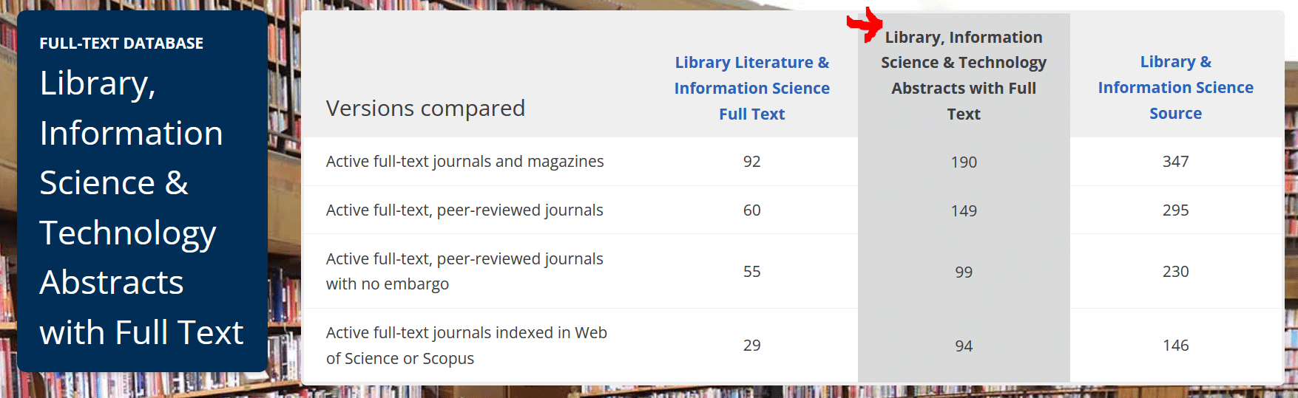Click the value 55 in the table

pos(751,272)
